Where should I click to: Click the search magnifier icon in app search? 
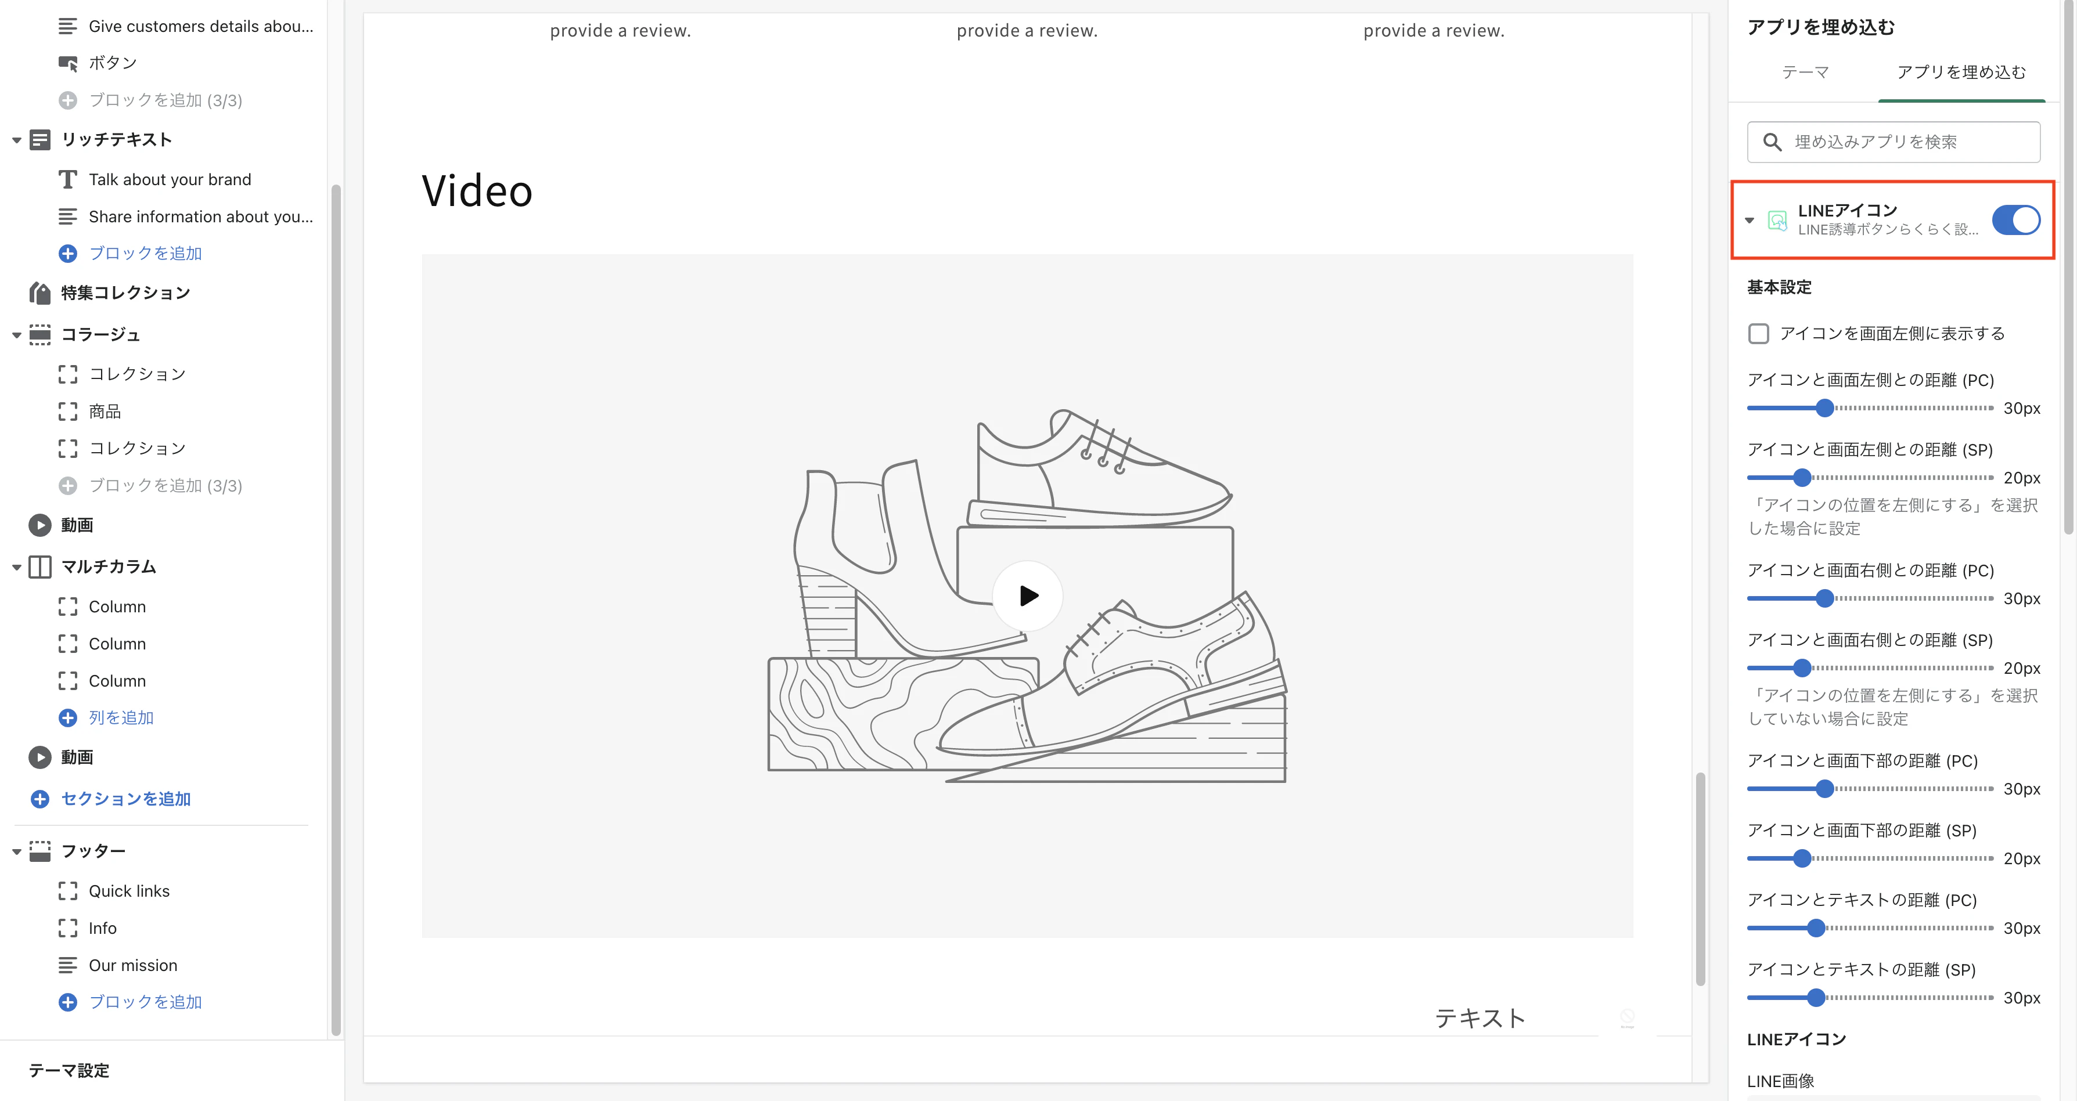[x=1772, y=142]
